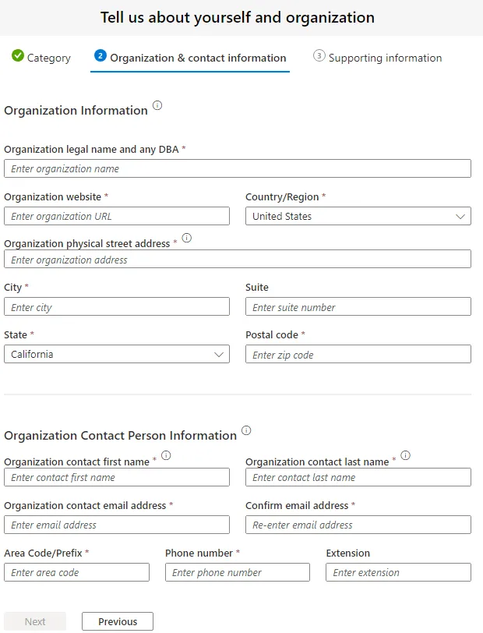483x633 pixels.
Task: Expand the Country/Region list chevron
Action: tap(463, 216)
